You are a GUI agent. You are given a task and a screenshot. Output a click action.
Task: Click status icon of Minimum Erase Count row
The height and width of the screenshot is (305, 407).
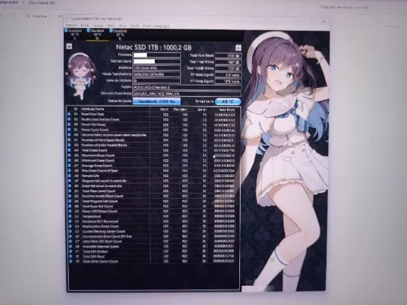pos(70,160)
